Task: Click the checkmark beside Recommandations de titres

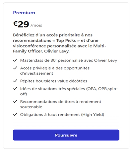Action: (x=15, y=102)
